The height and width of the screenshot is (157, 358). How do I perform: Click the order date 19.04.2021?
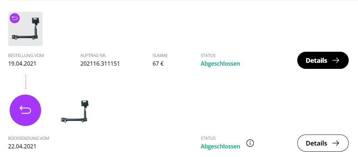22,64
